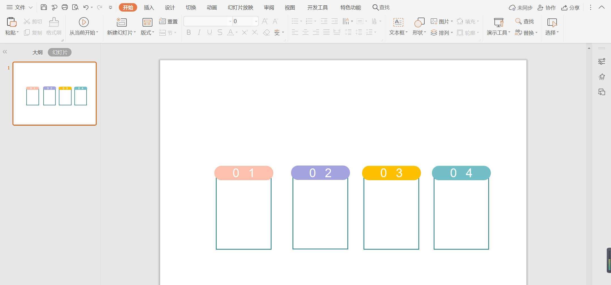Open the Shapes (形状) tool
The width and height of the screenshot is (611, 285).
pos(419,22)
